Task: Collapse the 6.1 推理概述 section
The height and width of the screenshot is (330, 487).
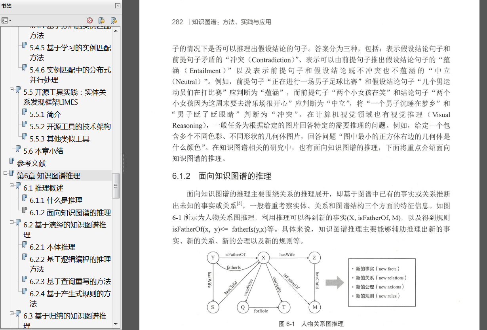Action: 12,185
